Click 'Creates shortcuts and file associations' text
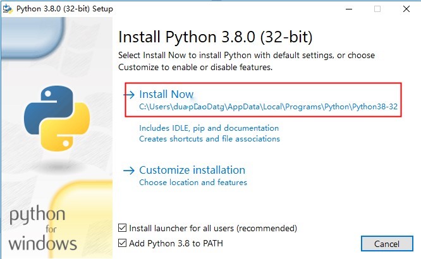 [x=209, y=139]
